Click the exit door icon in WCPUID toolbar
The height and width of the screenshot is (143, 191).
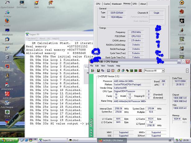tap(93, 71)
